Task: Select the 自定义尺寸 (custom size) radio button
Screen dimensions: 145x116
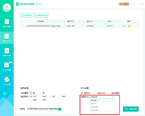Action: pyautogui.click(x=96, y=93)
